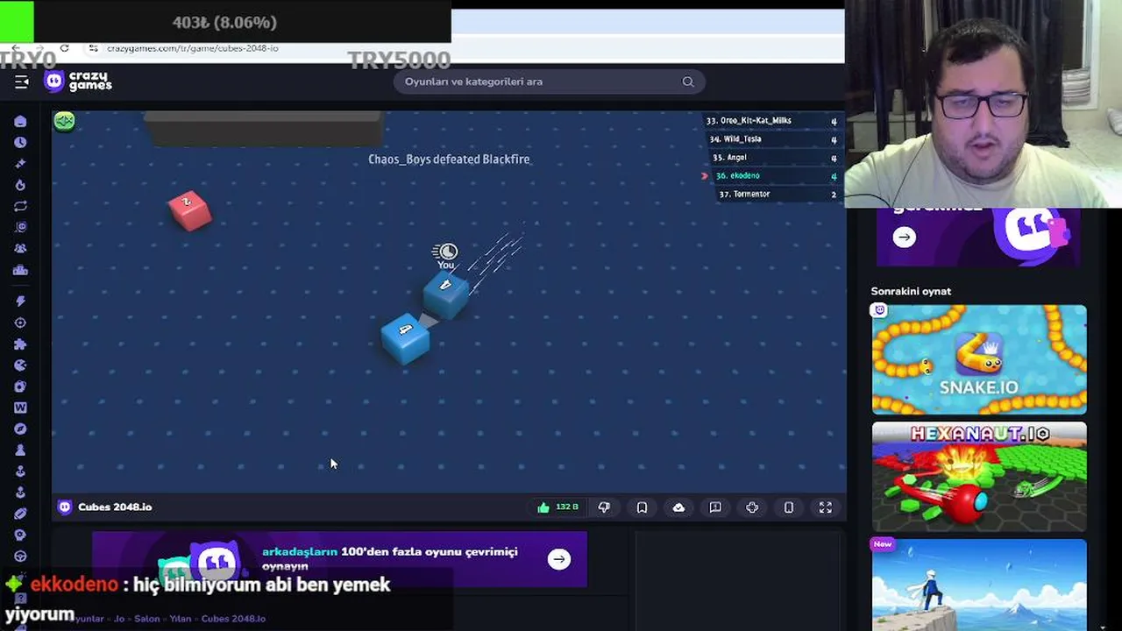
Task: Open the recently played clock icon
Action: point(20,142)
